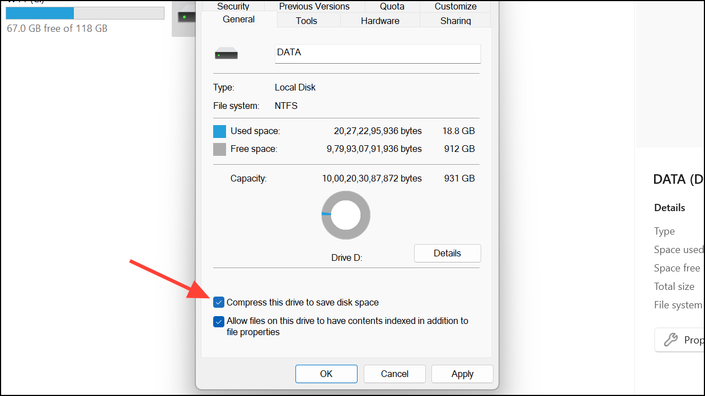Click the gray Free space legend square
705x396 pixels.
point(219,149)
